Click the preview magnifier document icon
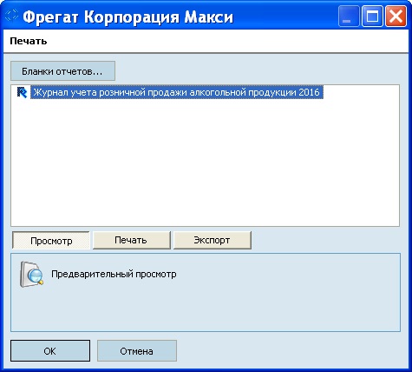The width and height of the screenshot is (412, 372). click(x=31, y=275)
